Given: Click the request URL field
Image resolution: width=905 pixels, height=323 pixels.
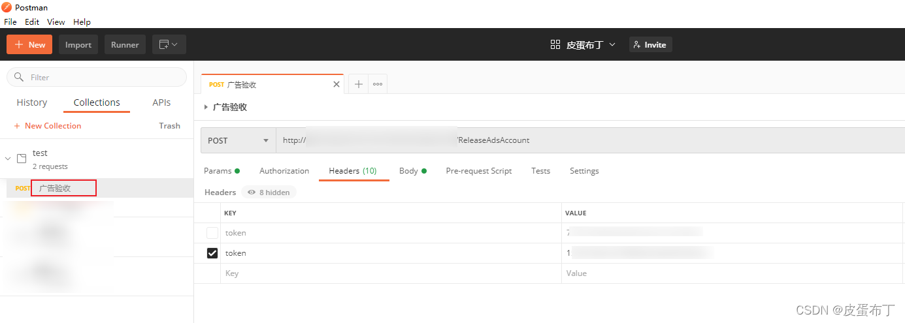Looking at the screenshot, I should (x=590, y=140).
